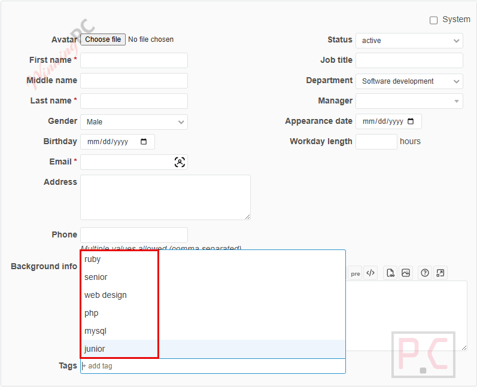
Task: Click the inline code toolbar icon
Action: click(370, 273)
